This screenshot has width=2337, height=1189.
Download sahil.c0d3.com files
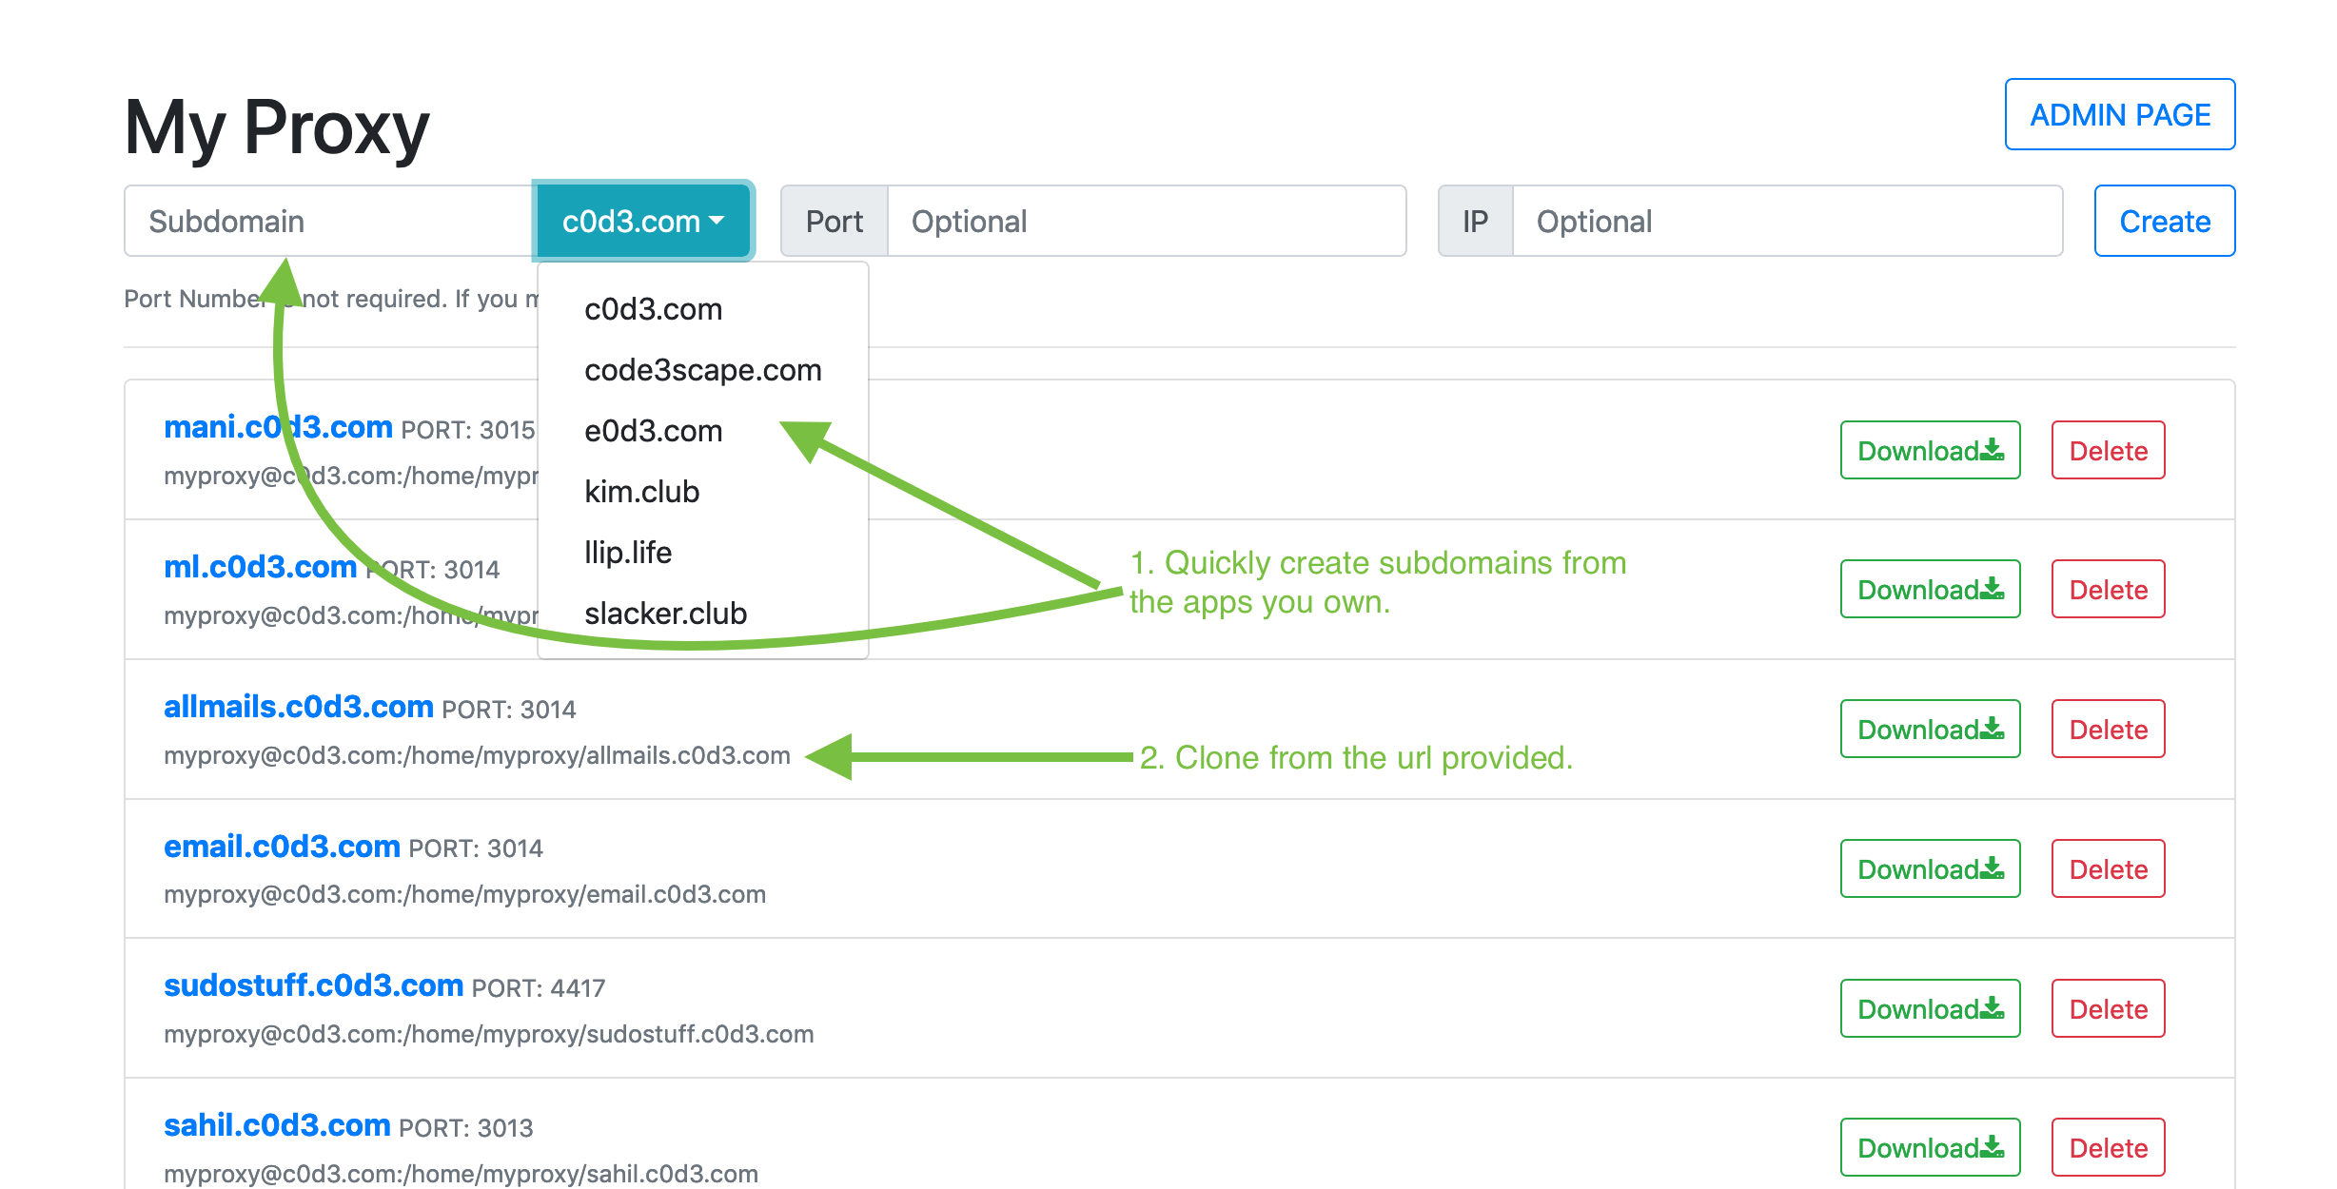(x=1930, y=1147)
